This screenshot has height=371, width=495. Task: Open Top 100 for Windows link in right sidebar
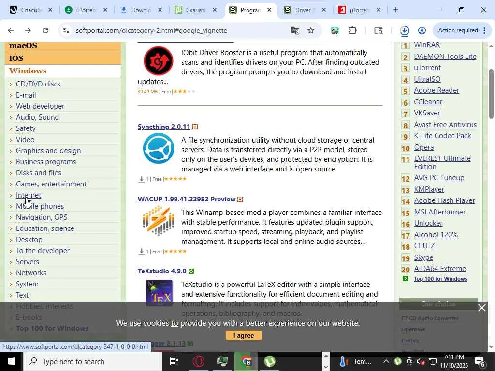440,279
